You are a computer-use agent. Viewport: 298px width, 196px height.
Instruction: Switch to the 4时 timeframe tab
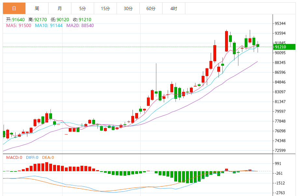(174, 8)
